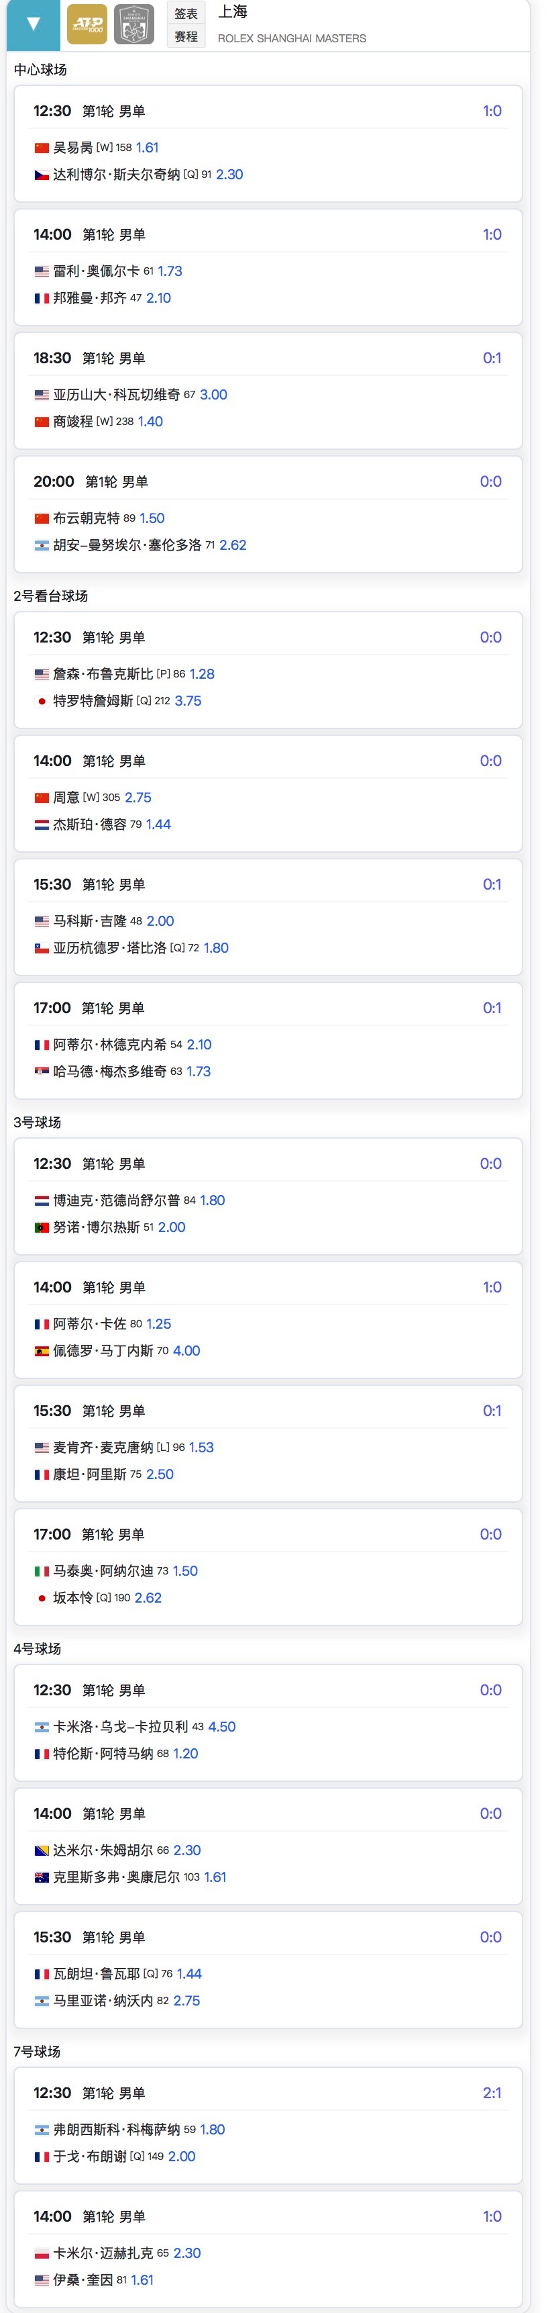550x2313 pixels.
Task: Click Spain flag next to 佩德罗·马丁内斯
Action: coord(42,1352)
